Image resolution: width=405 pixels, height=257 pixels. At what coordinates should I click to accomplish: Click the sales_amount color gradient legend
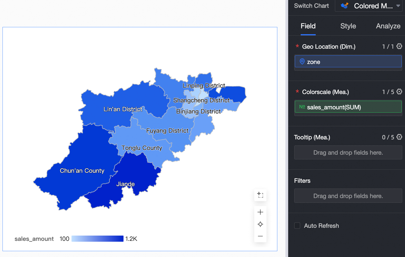[x=97, y=239]
